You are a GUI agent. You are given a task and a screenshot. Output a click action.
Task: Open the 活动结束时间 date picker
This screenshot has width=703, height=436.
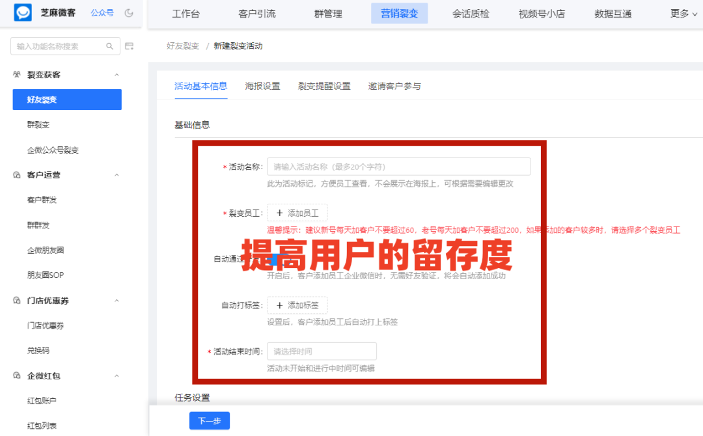click(x=322, y=351)
